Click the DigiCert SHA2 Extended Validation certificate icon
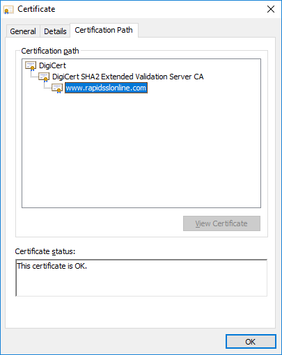The height and width of the screenshot is (355, 282). [44, 77]
